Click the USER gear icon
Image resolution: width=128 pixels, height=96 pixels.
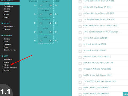tap(2, 56)
